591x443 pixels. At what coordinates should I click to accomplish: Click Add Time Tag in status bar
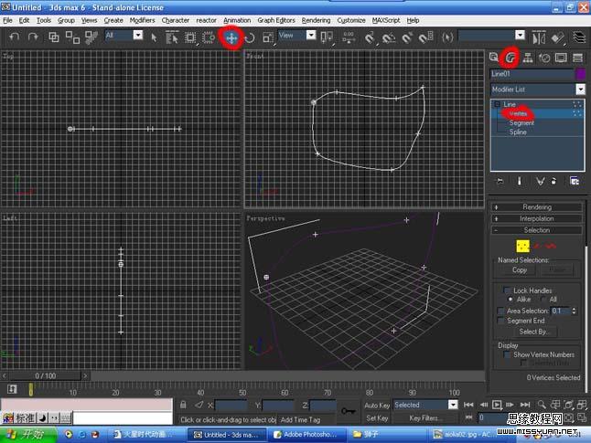[300, 419]
